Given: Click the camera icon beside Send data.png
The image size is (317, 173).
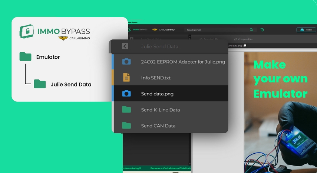Looking at the screenshot, I should (x=126, y=94).
